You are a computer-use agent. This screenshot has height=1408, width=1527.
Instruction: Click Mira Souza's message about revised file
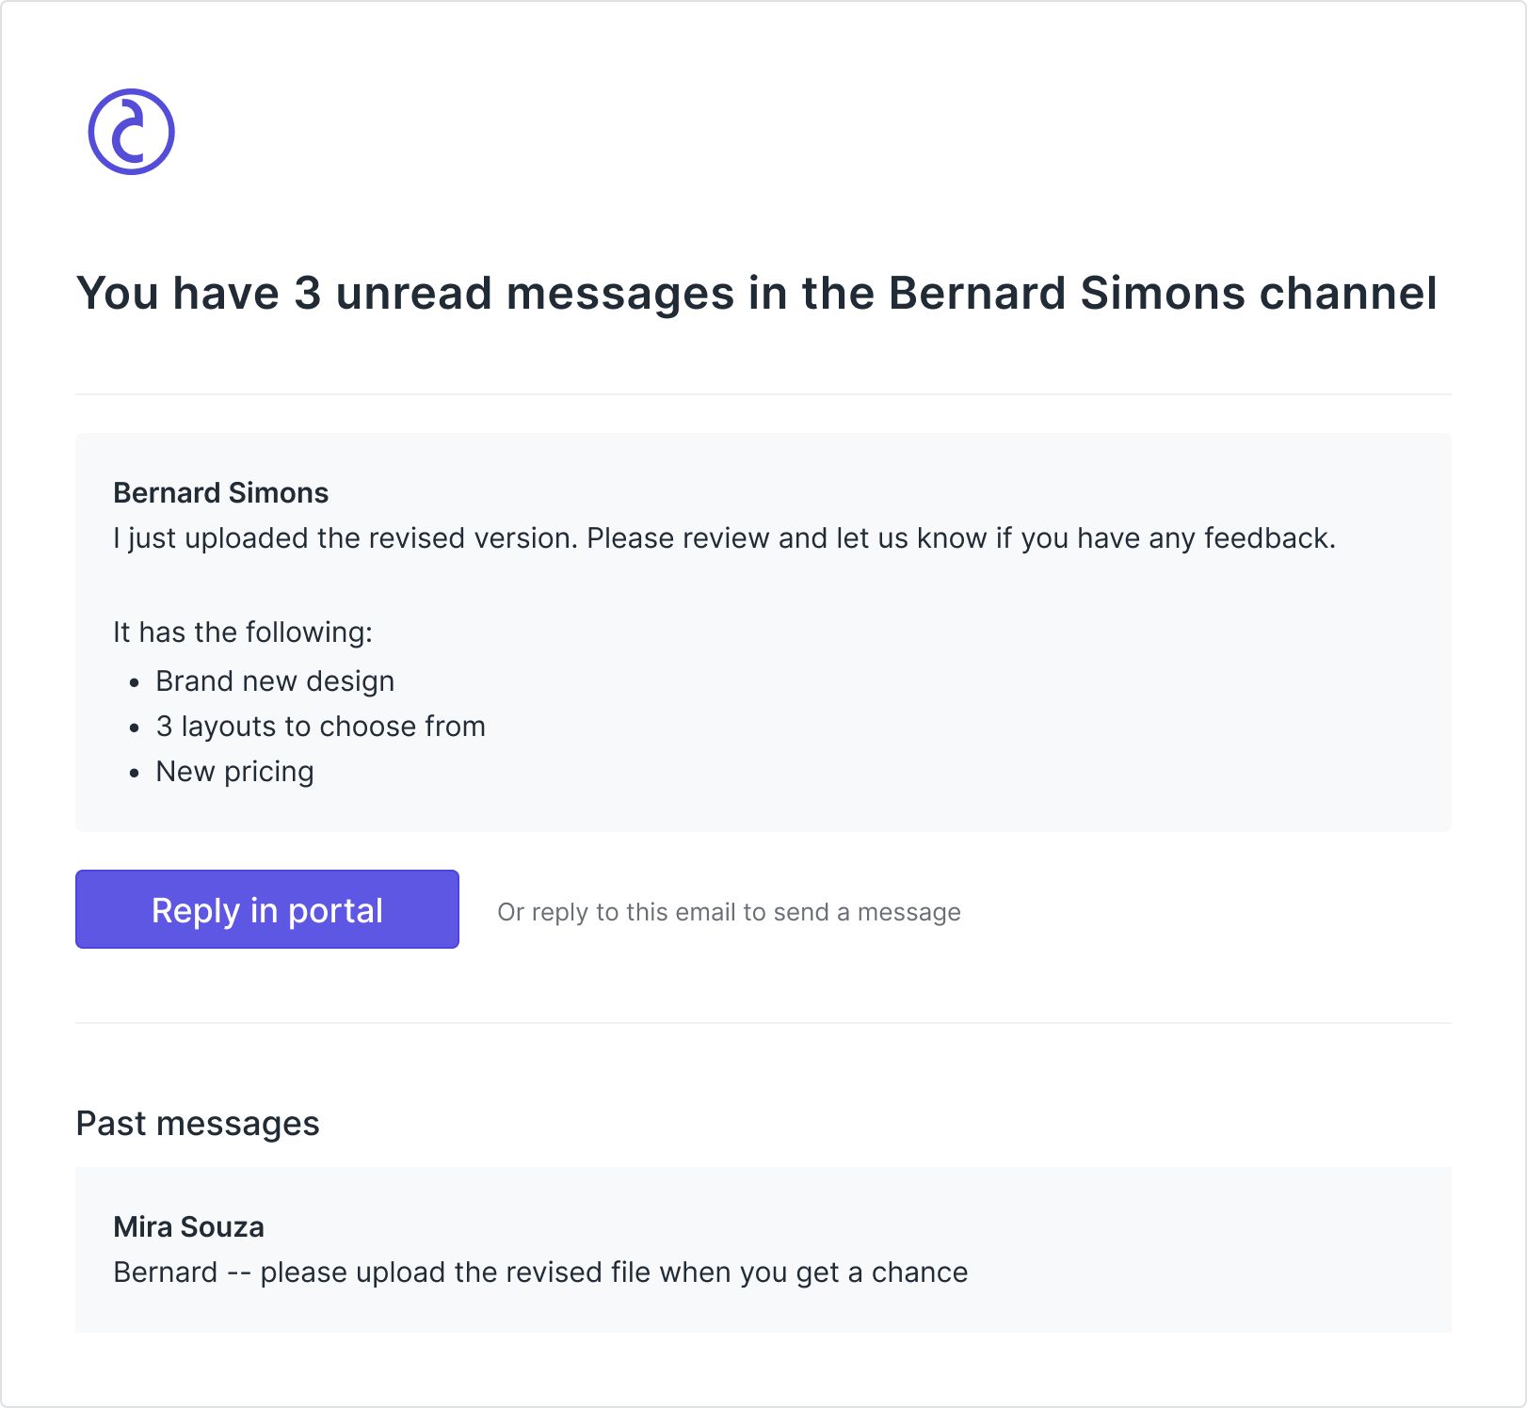click(540, 1272)
